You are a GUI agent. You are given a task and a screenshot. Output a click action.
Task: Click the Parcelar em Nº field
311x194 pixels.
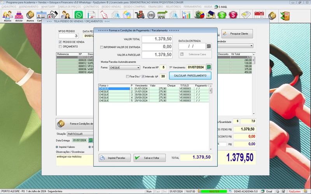(x=163, y=67)
